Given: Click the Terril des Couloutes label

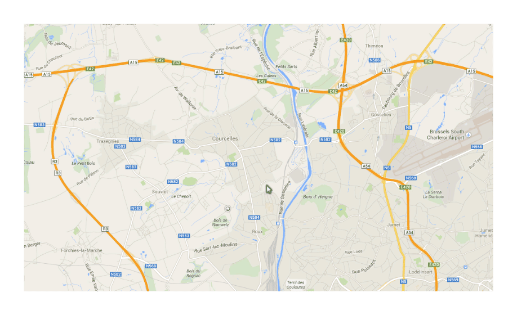Looking at the screenshot, I should pos(296,285).
